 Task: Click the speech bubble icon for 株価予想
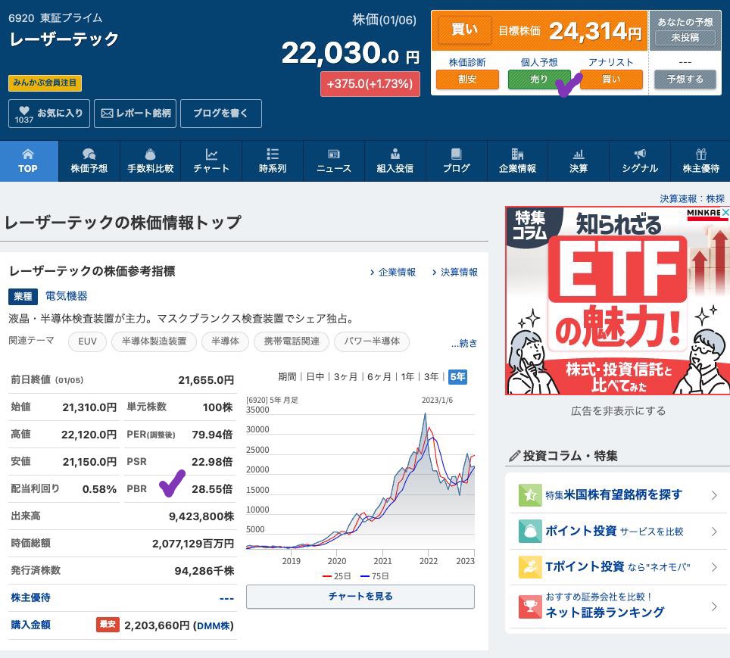[x=89, y=154]
